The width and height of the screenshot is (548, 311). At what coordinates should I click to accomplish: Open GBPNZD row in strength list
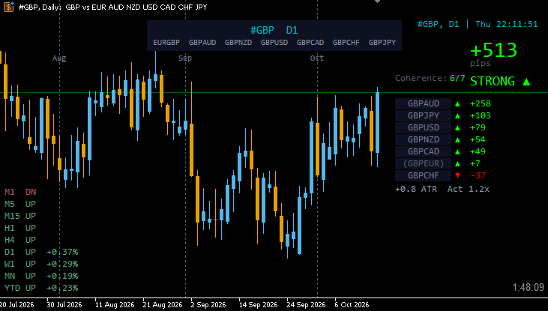pos(424,139)
